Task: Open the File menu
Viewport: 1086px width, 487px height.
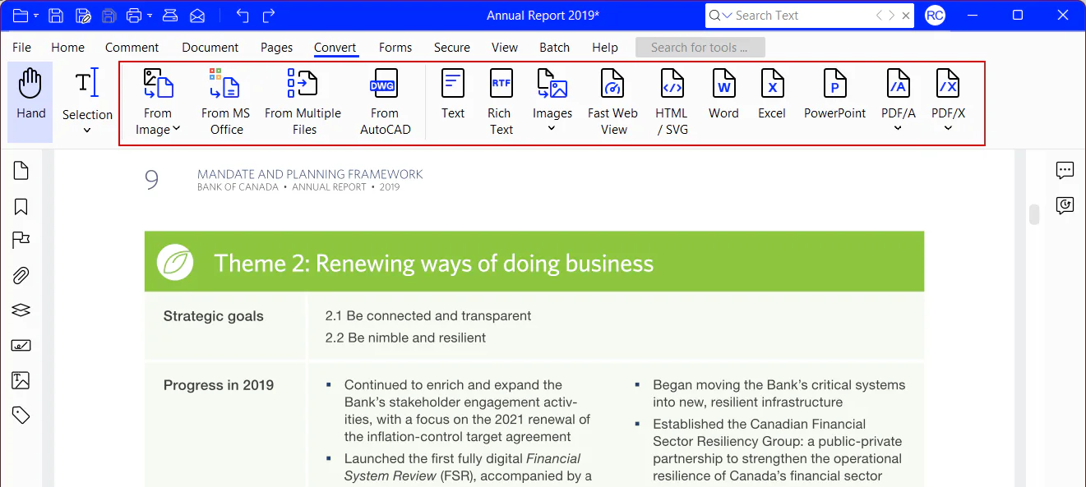Action: (22, 48)
